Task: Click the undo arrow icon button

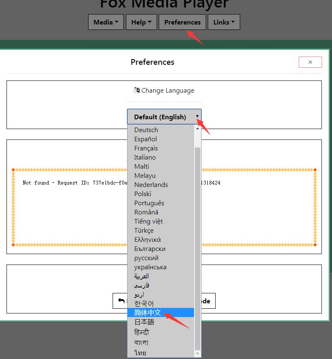Action: (x=121, y=300)
